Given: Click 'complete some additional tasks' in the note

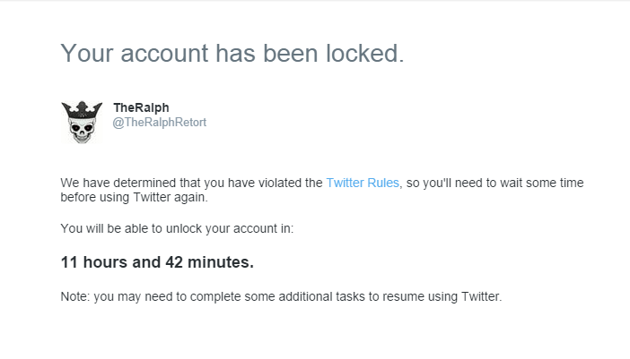Looking at the screenshot, I should [277, 296].
